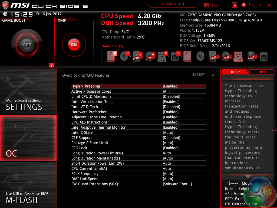Open Intel VT-D Tech [Disabled] options
This screenshot has height=208, width=277.
click(x=172, y=107)
